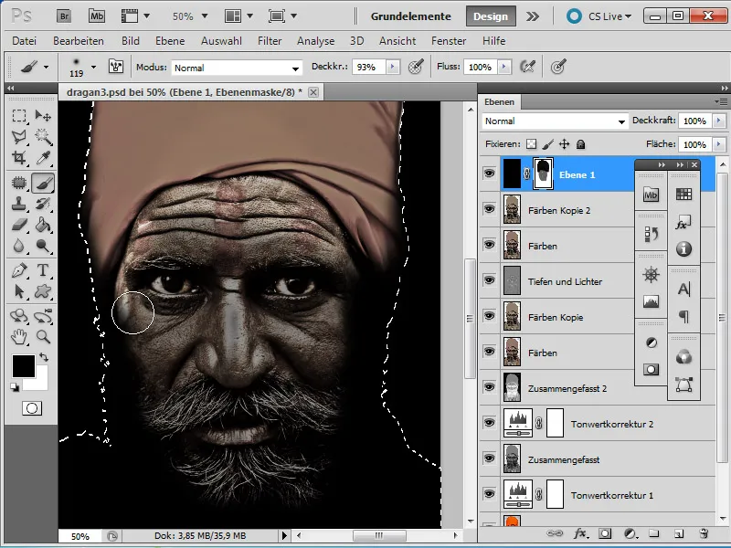Click the Pen tool

[19, 270]
